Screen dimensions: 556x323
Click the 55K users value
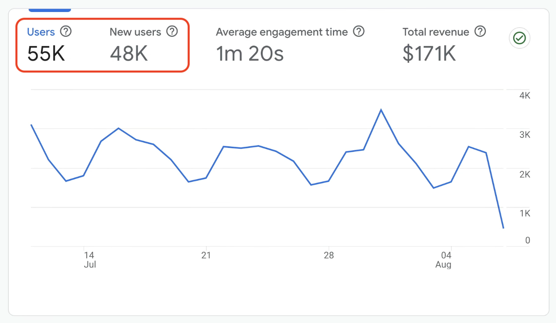(x=46, y=53)
